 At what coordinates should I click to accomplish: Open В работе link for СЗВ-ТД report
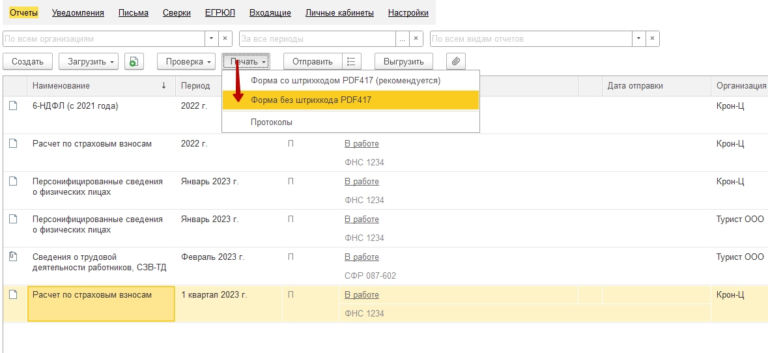pos(362,257)
